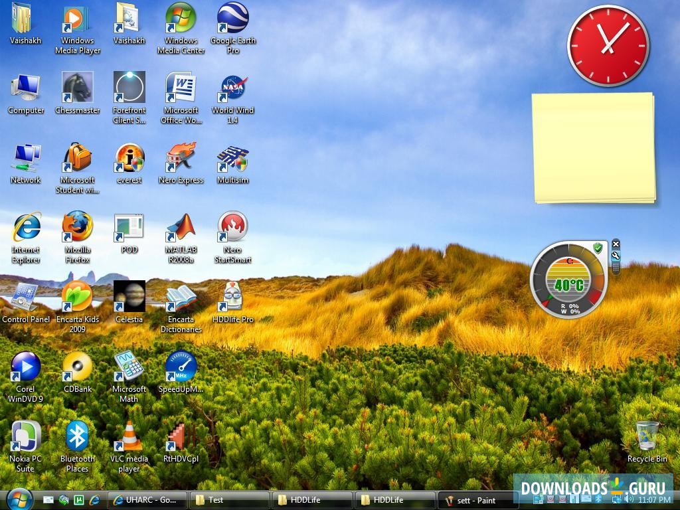Screen dimensions: 680x510
Task: Launch CDBank shortcut
Action: coord(77,373)
